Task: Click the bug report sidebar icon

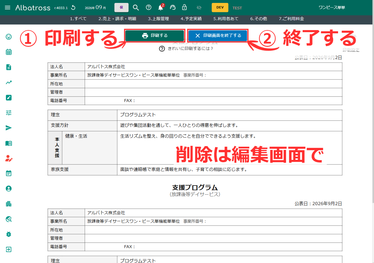Action: pos(9,234)
